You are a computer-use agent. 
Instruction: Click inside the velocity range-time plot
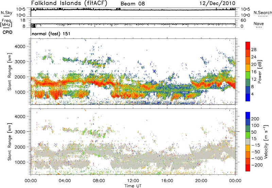coord(133,142)
